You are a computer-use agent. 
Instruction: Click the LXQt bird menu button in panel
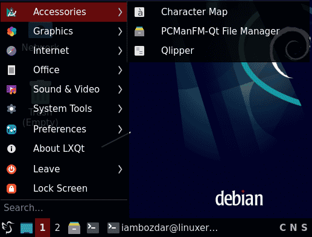8,227
